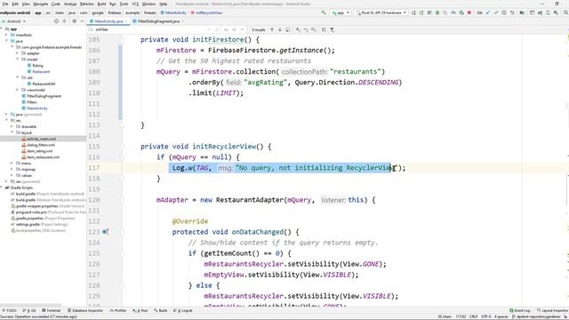
Task: Click the project panel settings gear
Action: (75, 21)
